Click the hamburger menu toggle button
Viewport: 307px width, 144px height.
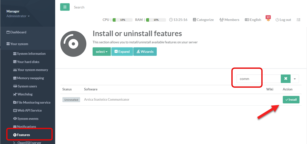[x=65, y=7]
